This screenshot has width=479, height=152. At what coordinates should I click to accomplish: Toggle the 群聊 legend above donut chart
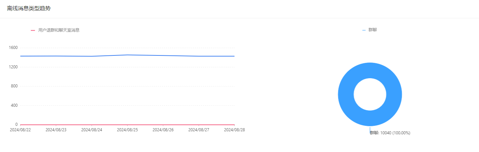point(373,30)
